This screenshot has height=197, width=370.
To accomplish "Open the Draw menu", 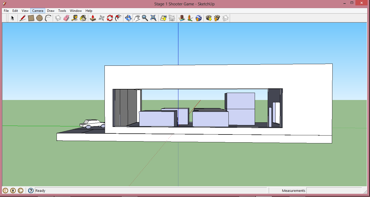I will pyautogui.click(x=51, y=11).
